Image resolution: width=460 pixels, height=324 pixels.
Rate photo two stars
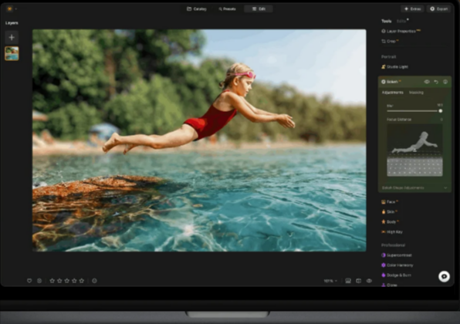point(59,281)
